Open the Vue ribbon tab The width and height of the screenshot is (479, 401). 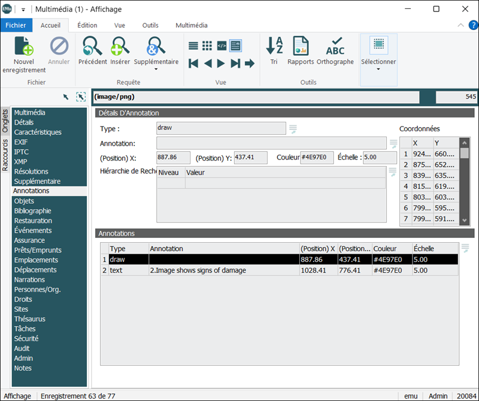pyautogui.click(x=119, y=25)
